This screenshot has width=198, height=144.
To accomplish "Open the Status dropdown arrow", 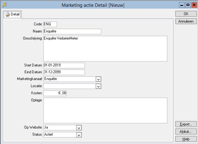I will point(79,135).
